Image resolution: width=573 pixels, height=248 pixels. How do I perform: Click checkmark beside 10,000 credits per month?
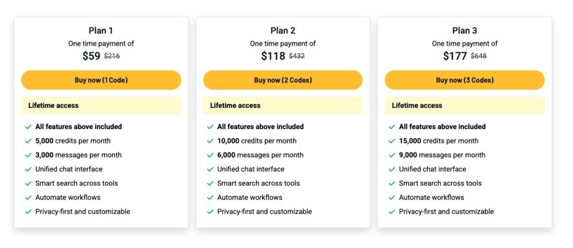[210, 141]
